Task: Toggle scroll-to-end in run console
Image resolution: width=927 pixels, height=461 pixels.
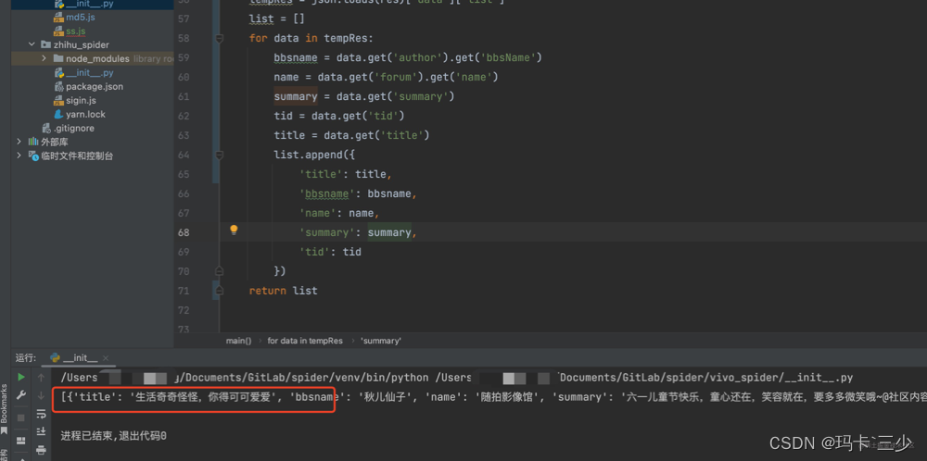Action: (41, 432)
